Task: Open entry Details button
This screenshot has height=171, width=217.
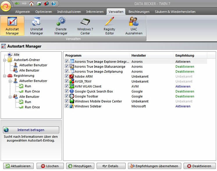Action: (111, 166)
